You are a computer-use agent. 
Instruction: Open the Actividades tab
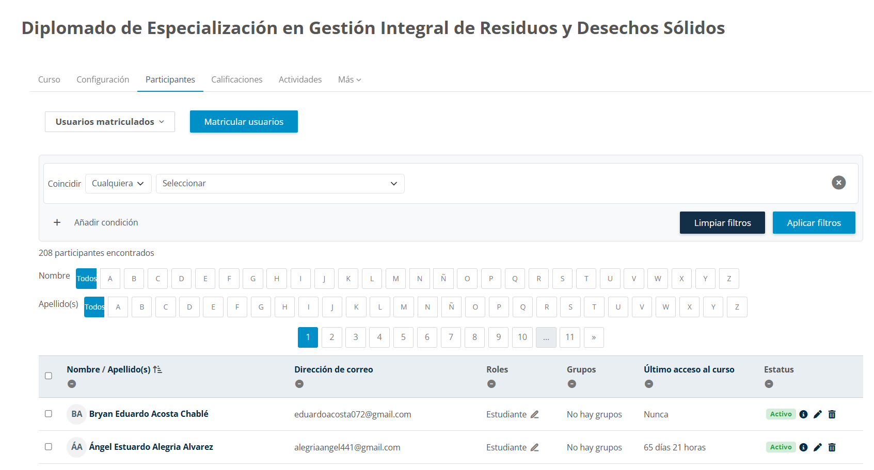[x=300, y=79]
